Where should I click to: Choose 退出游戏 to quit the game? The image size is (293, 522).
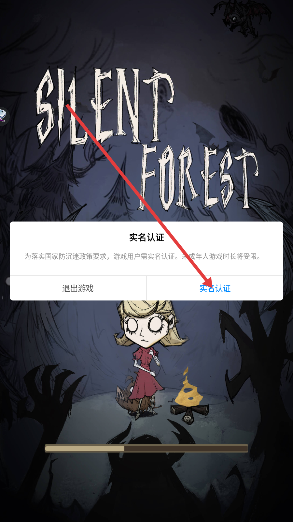(x=78, y=288)
